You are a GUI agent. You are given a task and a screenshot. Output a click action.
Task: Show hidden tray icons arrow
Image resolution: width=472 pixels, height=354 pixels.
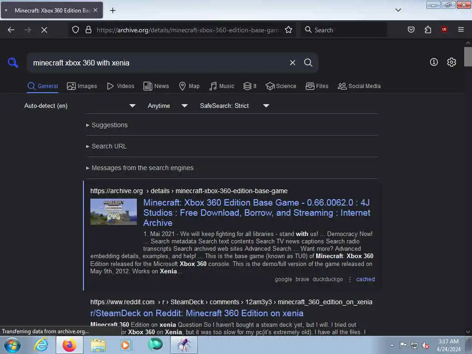click(x=392, y=346)
